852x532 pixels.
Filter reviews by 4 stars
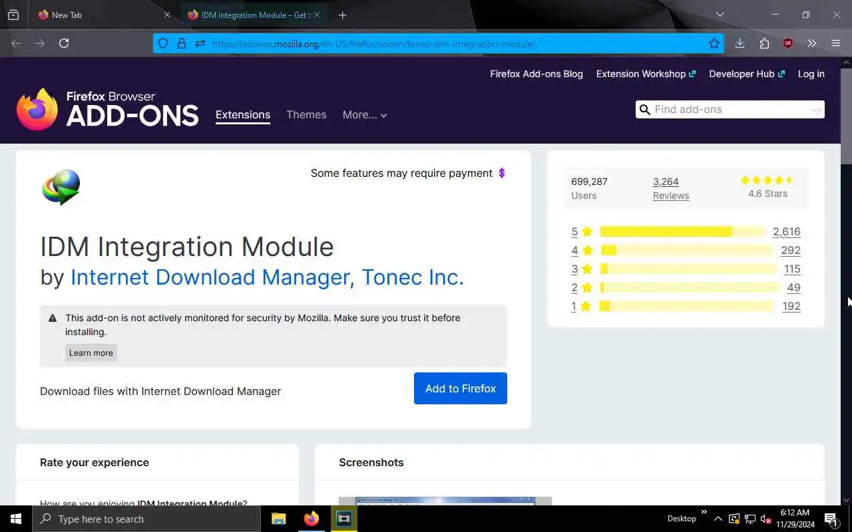click(581, 250)
